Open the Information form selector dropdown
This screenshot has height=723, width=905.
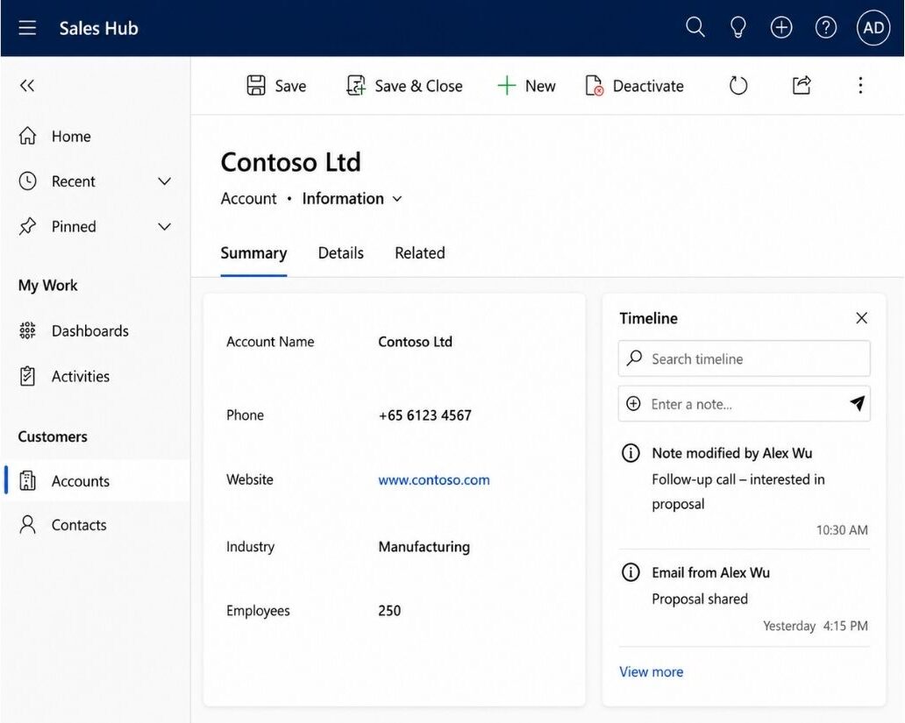click(352, 198)
